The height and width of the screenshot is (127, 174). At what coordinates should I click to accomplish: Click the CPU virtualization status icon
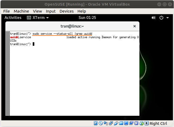[136, 123]
